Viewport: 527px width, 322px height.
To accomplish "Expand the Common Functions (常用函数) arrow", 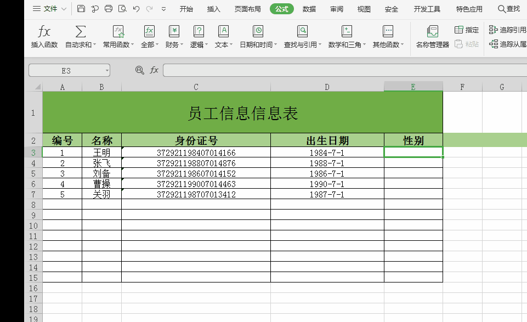I will pos(132,44).
